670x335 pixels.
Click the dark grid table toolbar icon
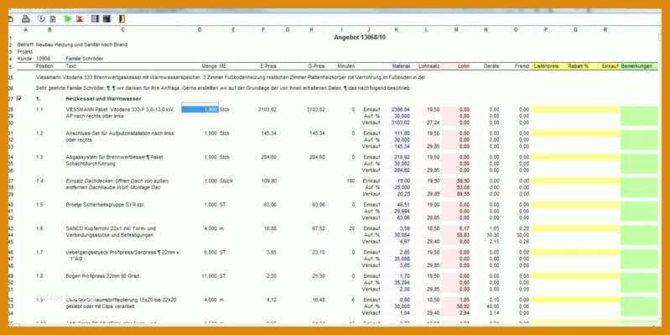point(106,18)
